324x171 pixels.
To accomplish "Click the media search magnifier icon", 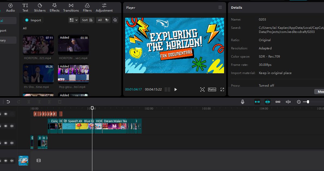I will point(115,20).
